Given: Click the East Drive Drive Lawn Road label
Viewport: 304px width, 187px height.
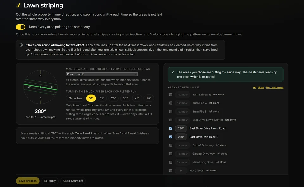Looking at the screenshot, I should [207, 128].
